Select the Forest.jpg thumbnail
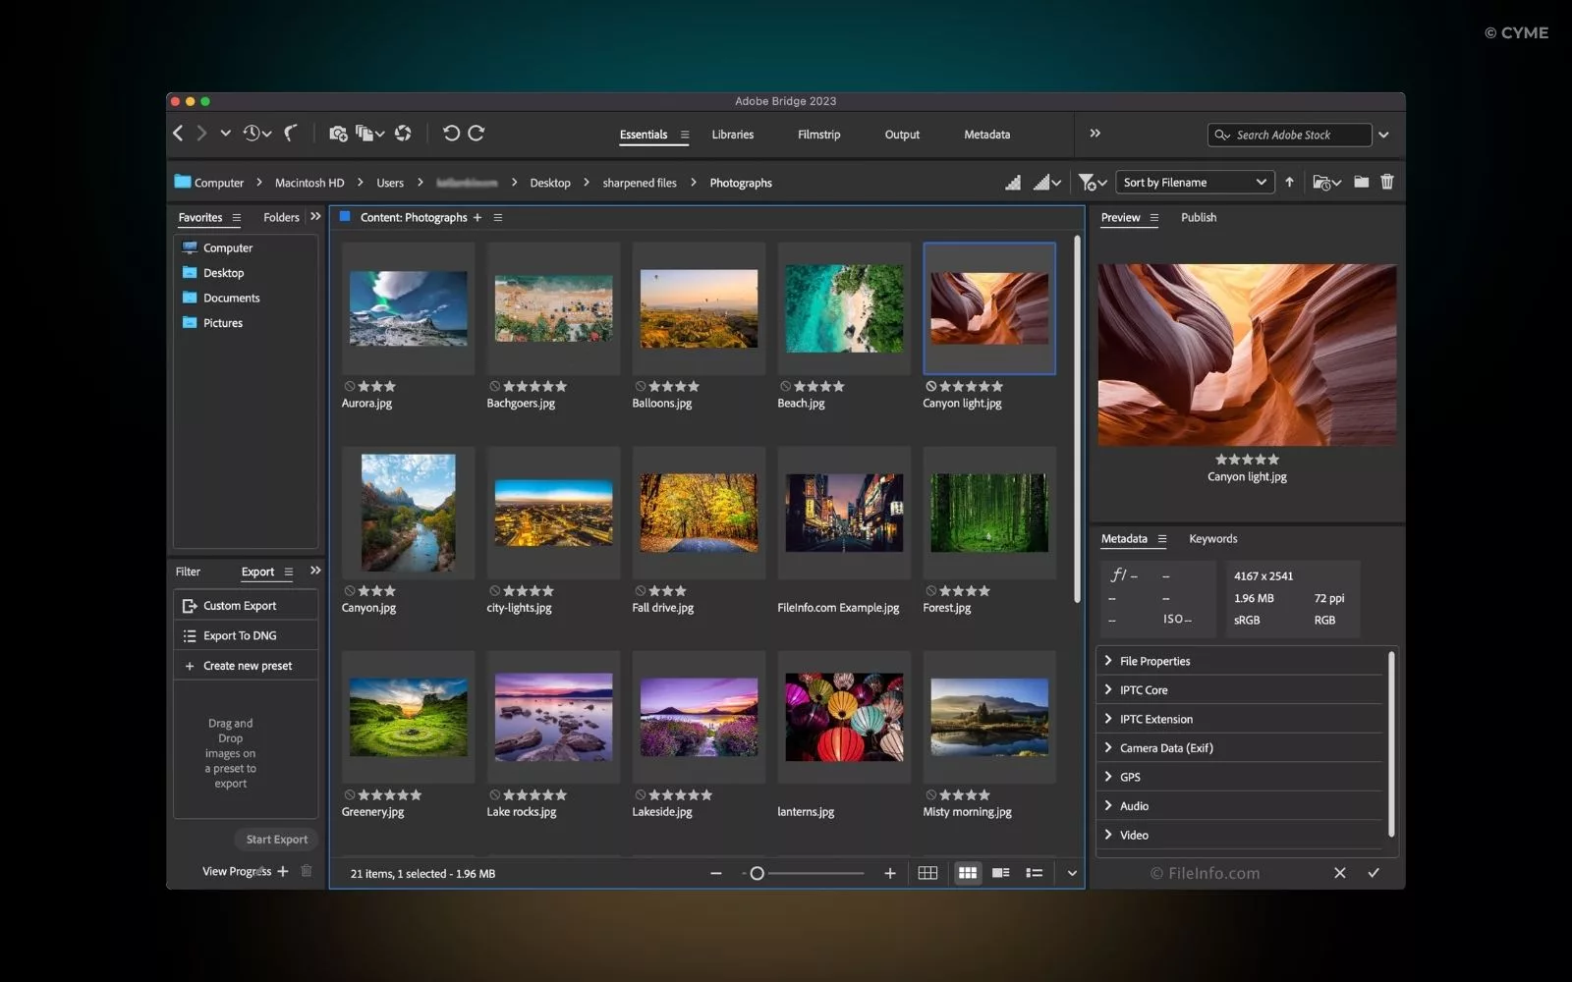The image size is (1572, 982). 988,512
